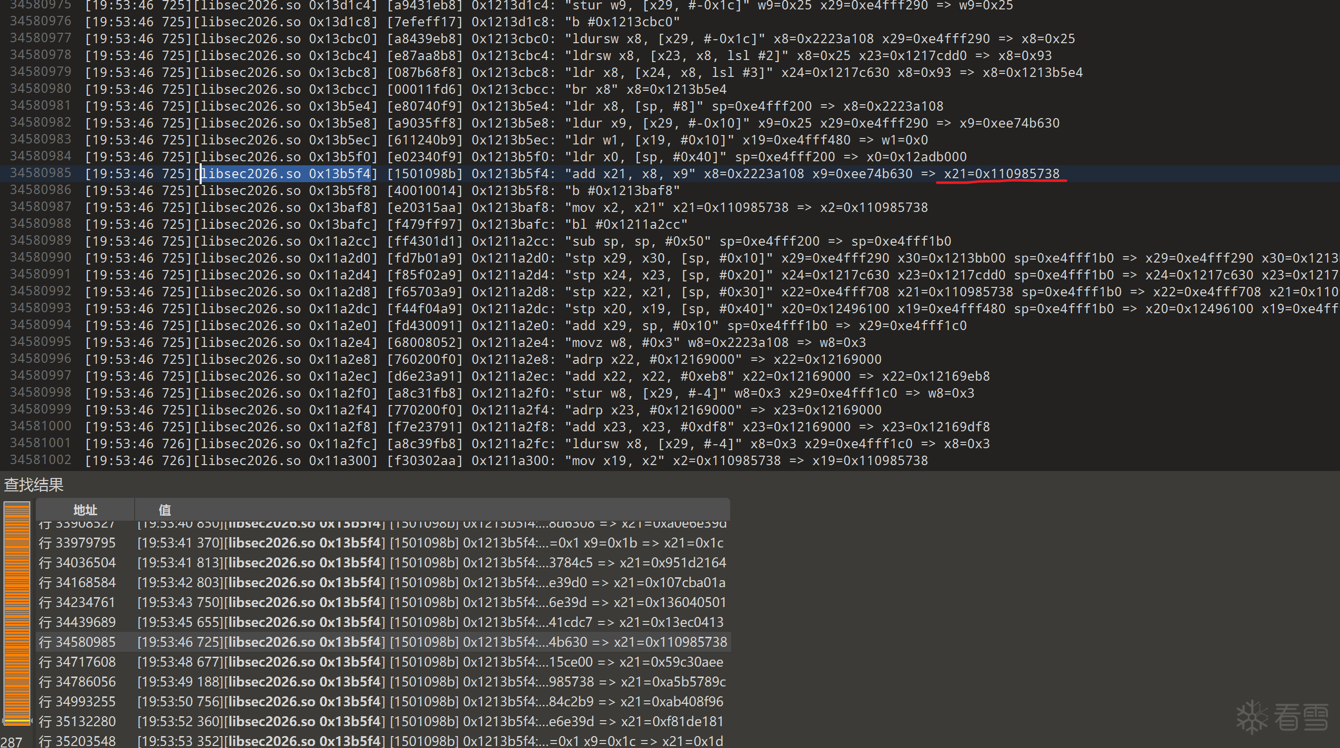1340x748 pixels.
Task: Click the 287 match count label
Action: tap(11, 742)
